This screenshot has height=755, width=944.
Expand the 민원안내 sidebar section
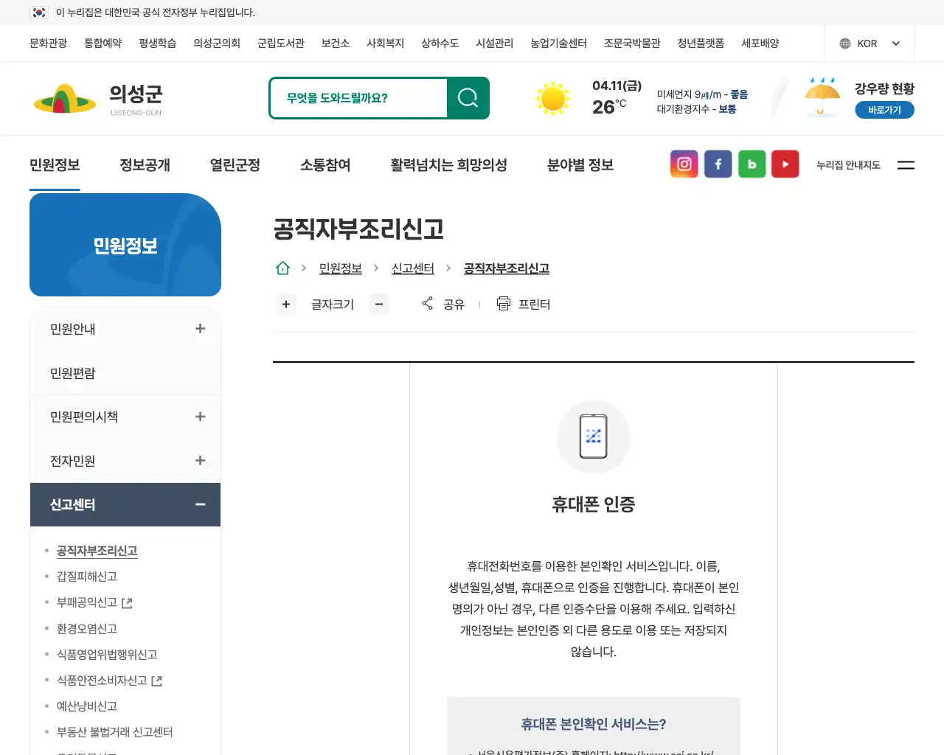[x=200, y=329]
